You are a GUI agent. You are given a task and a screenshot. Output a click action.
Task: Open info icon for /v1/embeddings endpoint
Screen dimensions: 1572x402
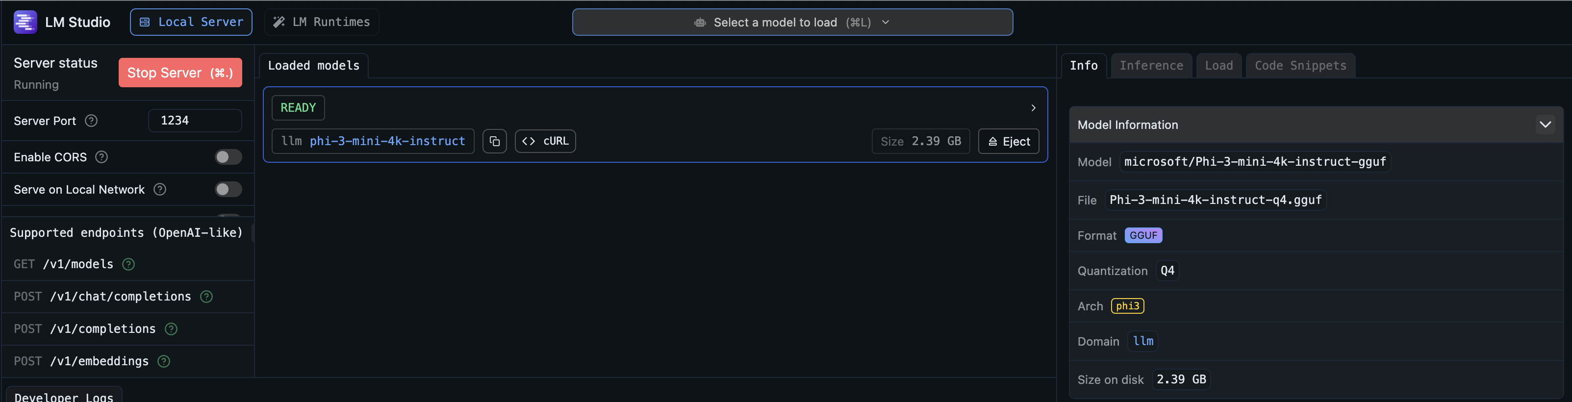[x=164, y=361]
